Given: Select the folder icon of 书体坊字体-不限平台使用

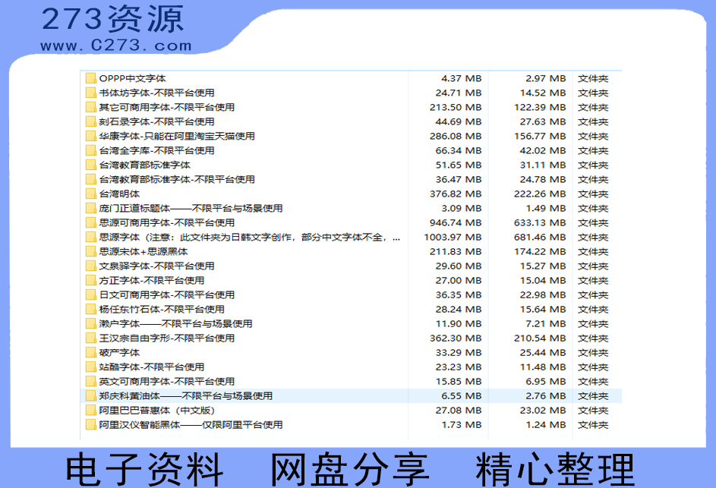Looking at the screenshot, I should [x=91, y=93].
